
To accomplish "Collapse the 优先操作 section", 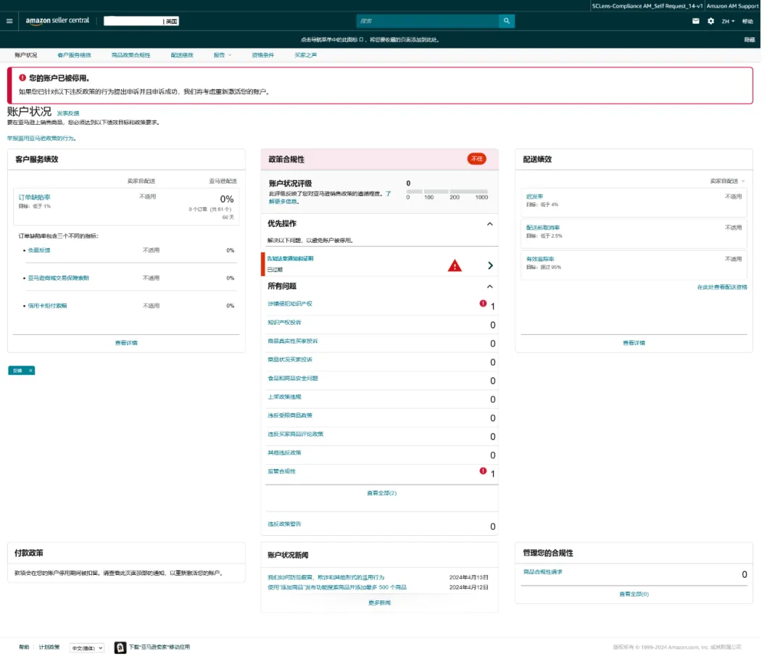I will point(489,224).
